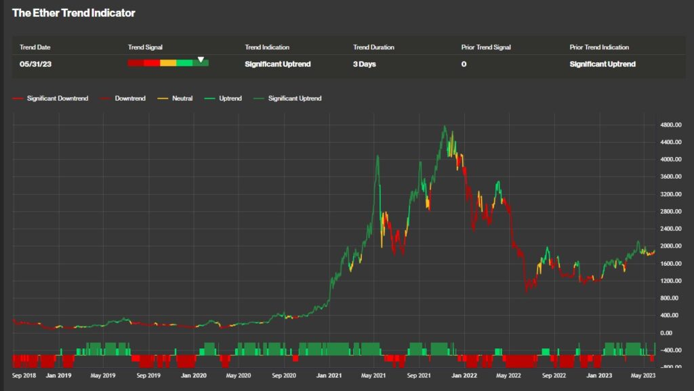694x391 pixels.
Task: Click the Prior Trend Signal column header
Action: pyautogui.click(x=486, y=47)
